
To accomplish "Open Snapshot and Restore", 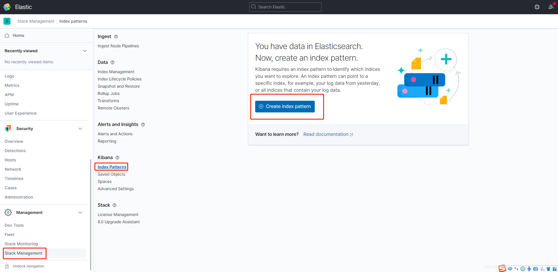I will click(119, 86).
